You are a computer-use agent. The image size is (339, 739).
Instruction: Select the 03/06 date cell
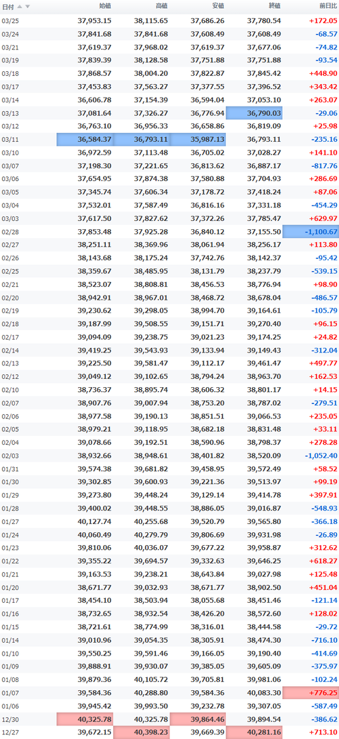[9, 179]
